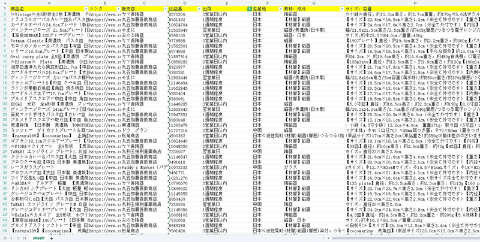
Task: Click the サイズ・容量 header cell
Action: (x=412, y=9)
